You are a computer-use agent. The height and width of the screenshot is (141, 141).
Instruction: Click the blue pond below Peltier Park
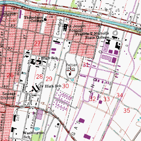click(x=72, y=80)
